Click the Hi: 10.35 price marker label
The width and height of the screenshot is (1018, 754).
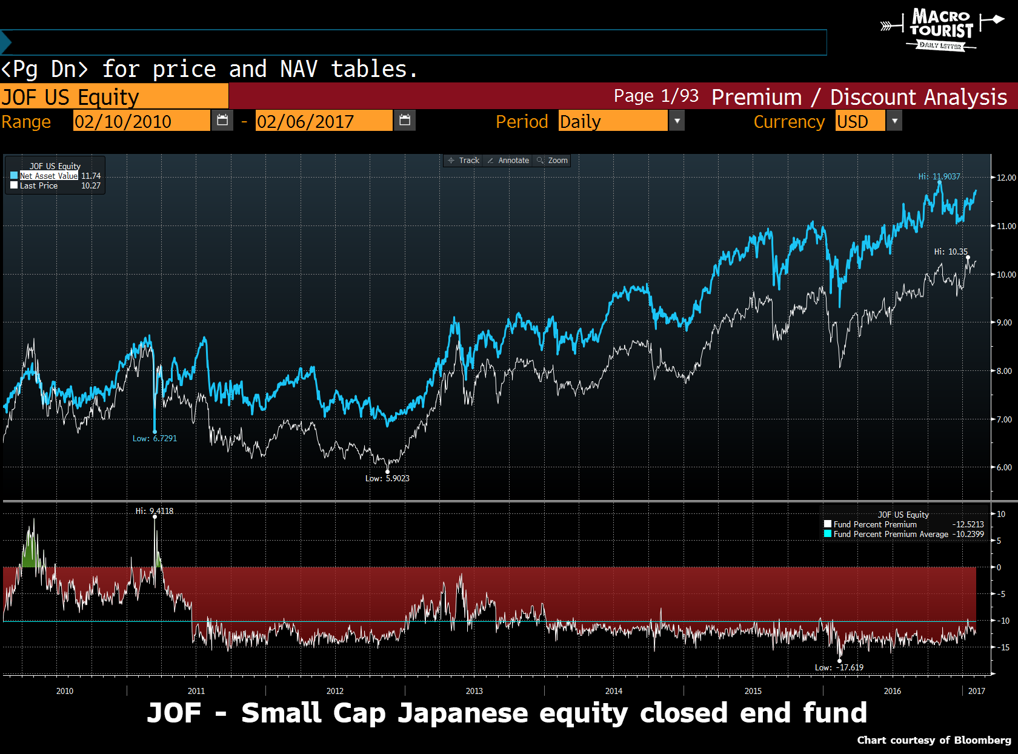click(951, 252)
